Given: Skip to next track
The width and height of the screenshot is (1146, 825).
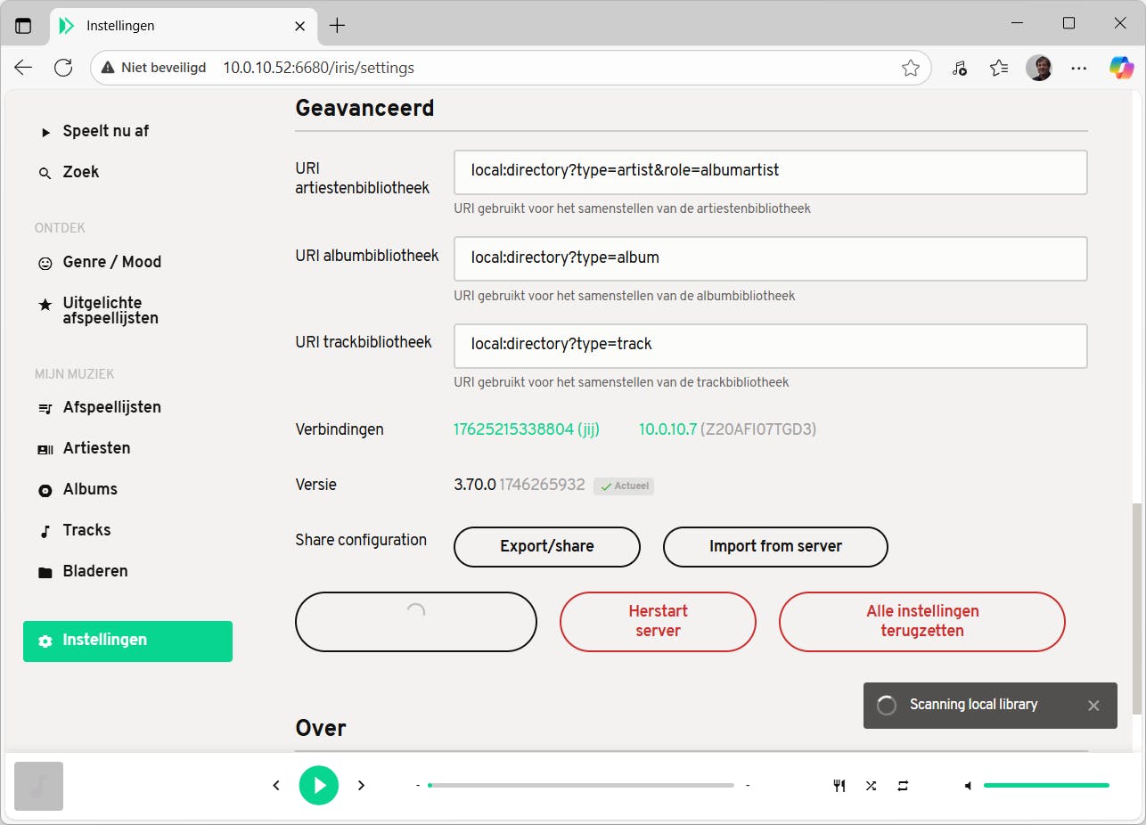Looking at the screenshot, I should [x=361, y=785].
